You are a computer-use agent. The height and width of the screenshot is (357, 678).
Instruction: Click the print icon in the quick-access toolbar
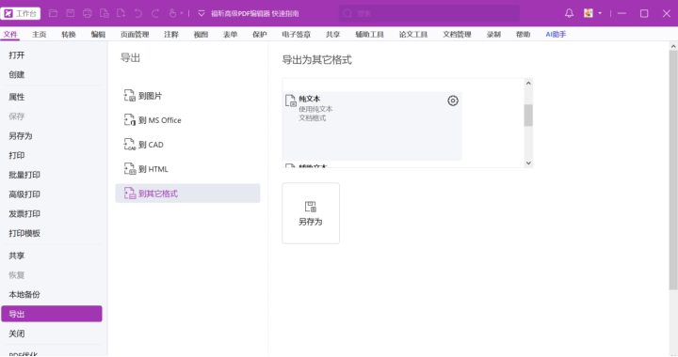[x=88, y=13]
